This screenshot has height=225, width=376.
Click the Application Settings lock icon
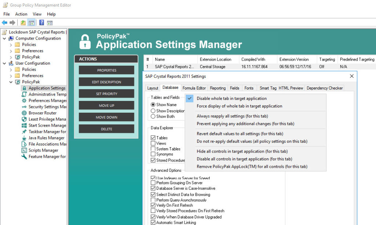click(24, 88)
